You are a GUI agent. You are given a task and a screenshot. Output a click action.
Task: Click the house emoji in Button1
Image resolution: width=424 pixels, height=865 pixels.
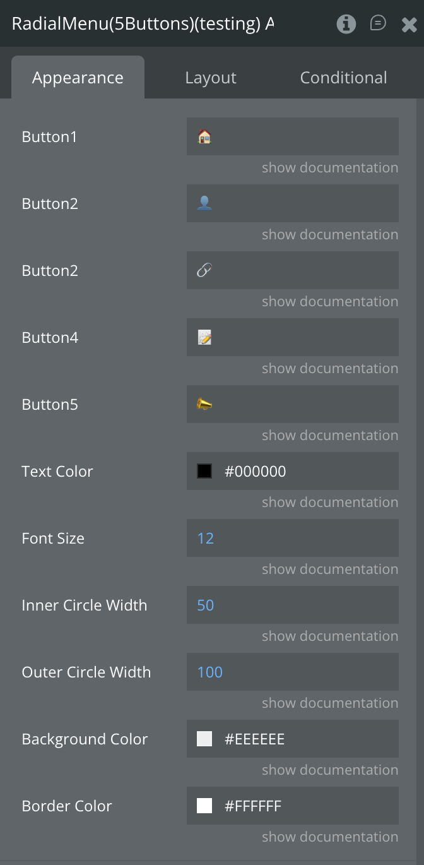pyautogui.click(x=204, y=136)
